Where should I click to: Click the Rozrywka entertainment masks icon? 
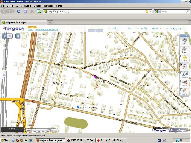pos(185,83)
